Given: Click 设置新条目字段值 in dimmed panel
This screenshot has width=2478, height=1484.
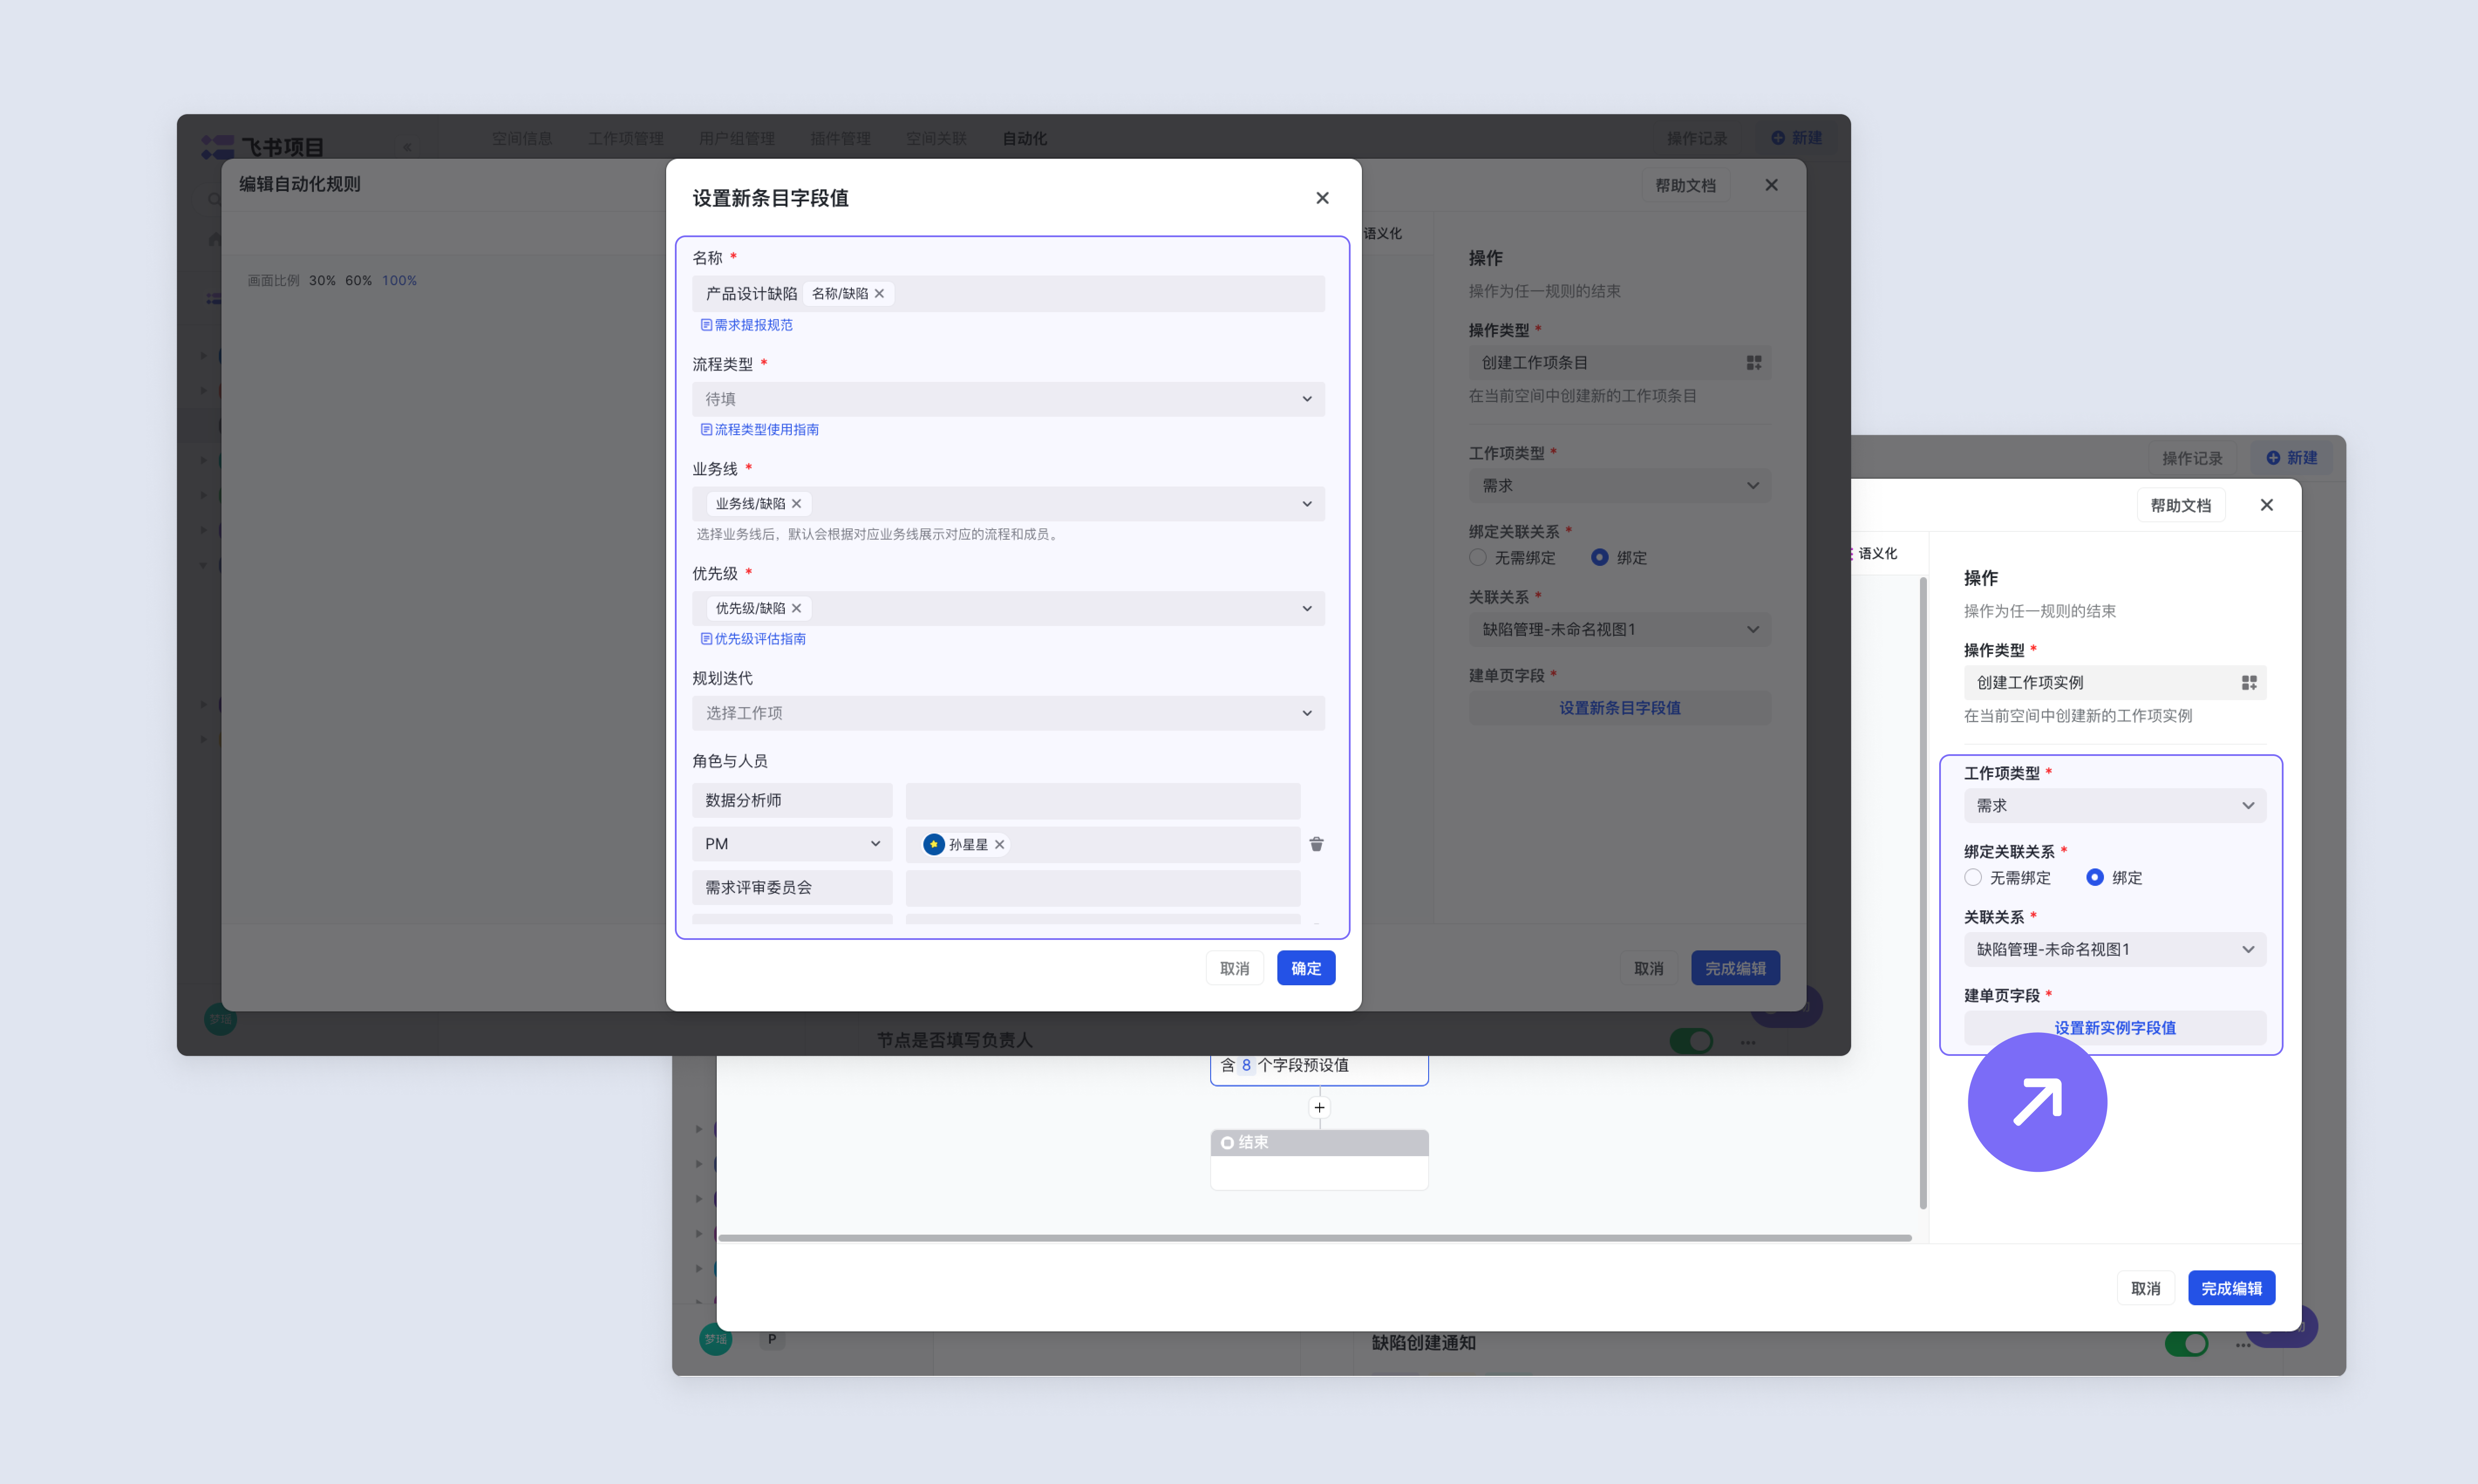Looking at the screenshot, I should [1619, 708].
